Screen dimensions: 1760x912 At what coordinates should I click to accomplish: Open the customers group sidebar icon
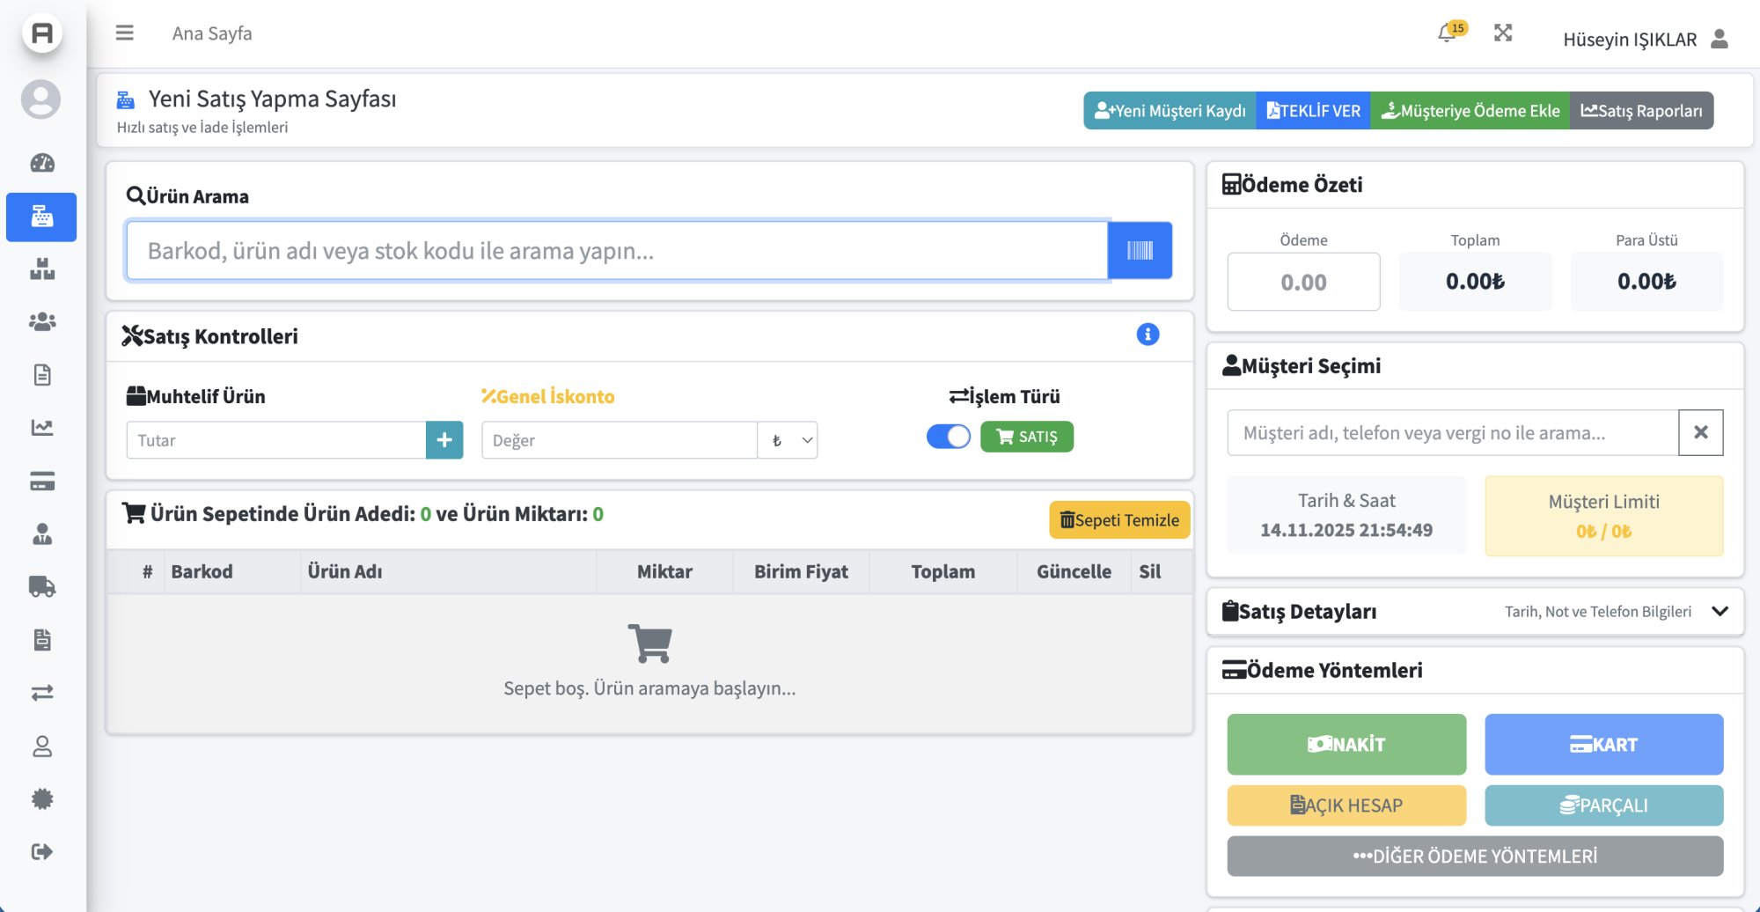[x=42, y=322]
